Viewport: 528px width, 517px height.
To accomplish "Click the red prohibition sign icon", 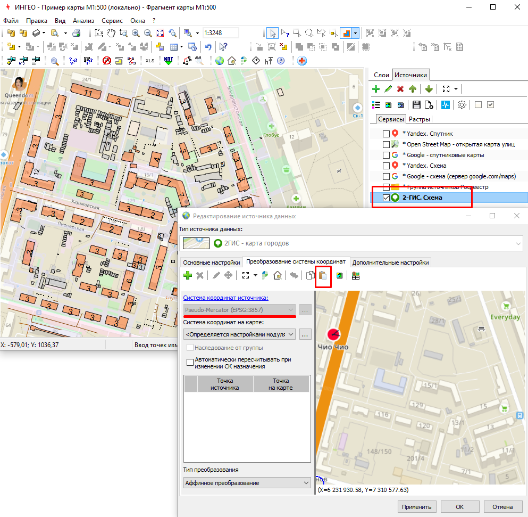I will coord(107,61).
